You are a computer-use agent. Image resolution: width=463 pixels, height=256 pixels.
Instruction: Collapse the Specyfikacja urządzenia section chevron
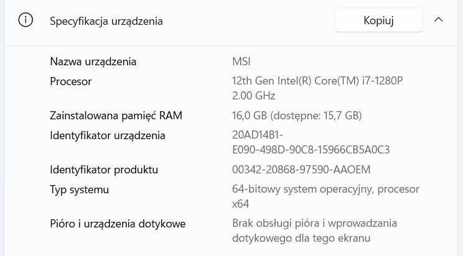pyautogui.click(x=438, y=20)
